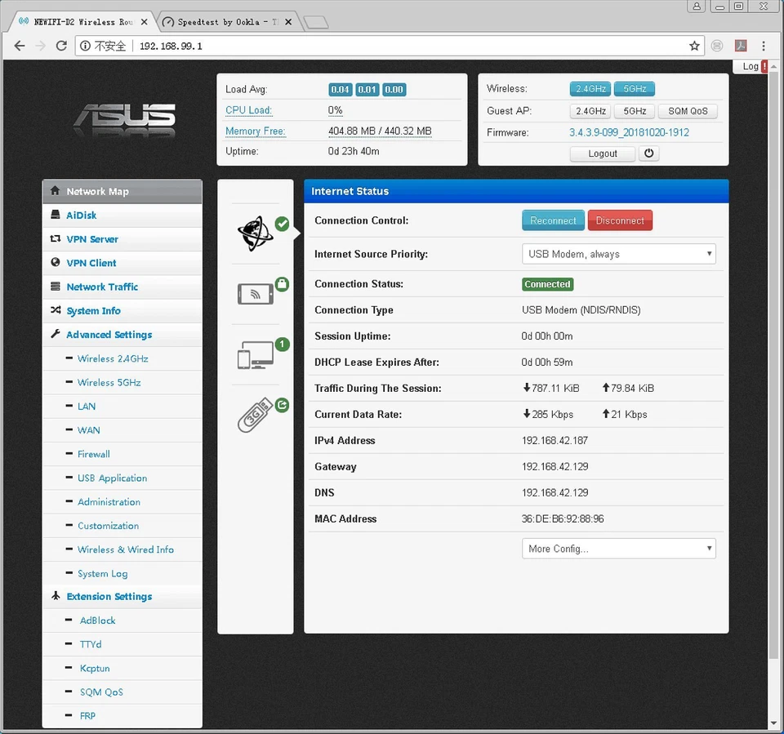Image resolution: width=784 pixels, height=734 pixels.
Task: Open Administration settings
Action: point(122,502)
